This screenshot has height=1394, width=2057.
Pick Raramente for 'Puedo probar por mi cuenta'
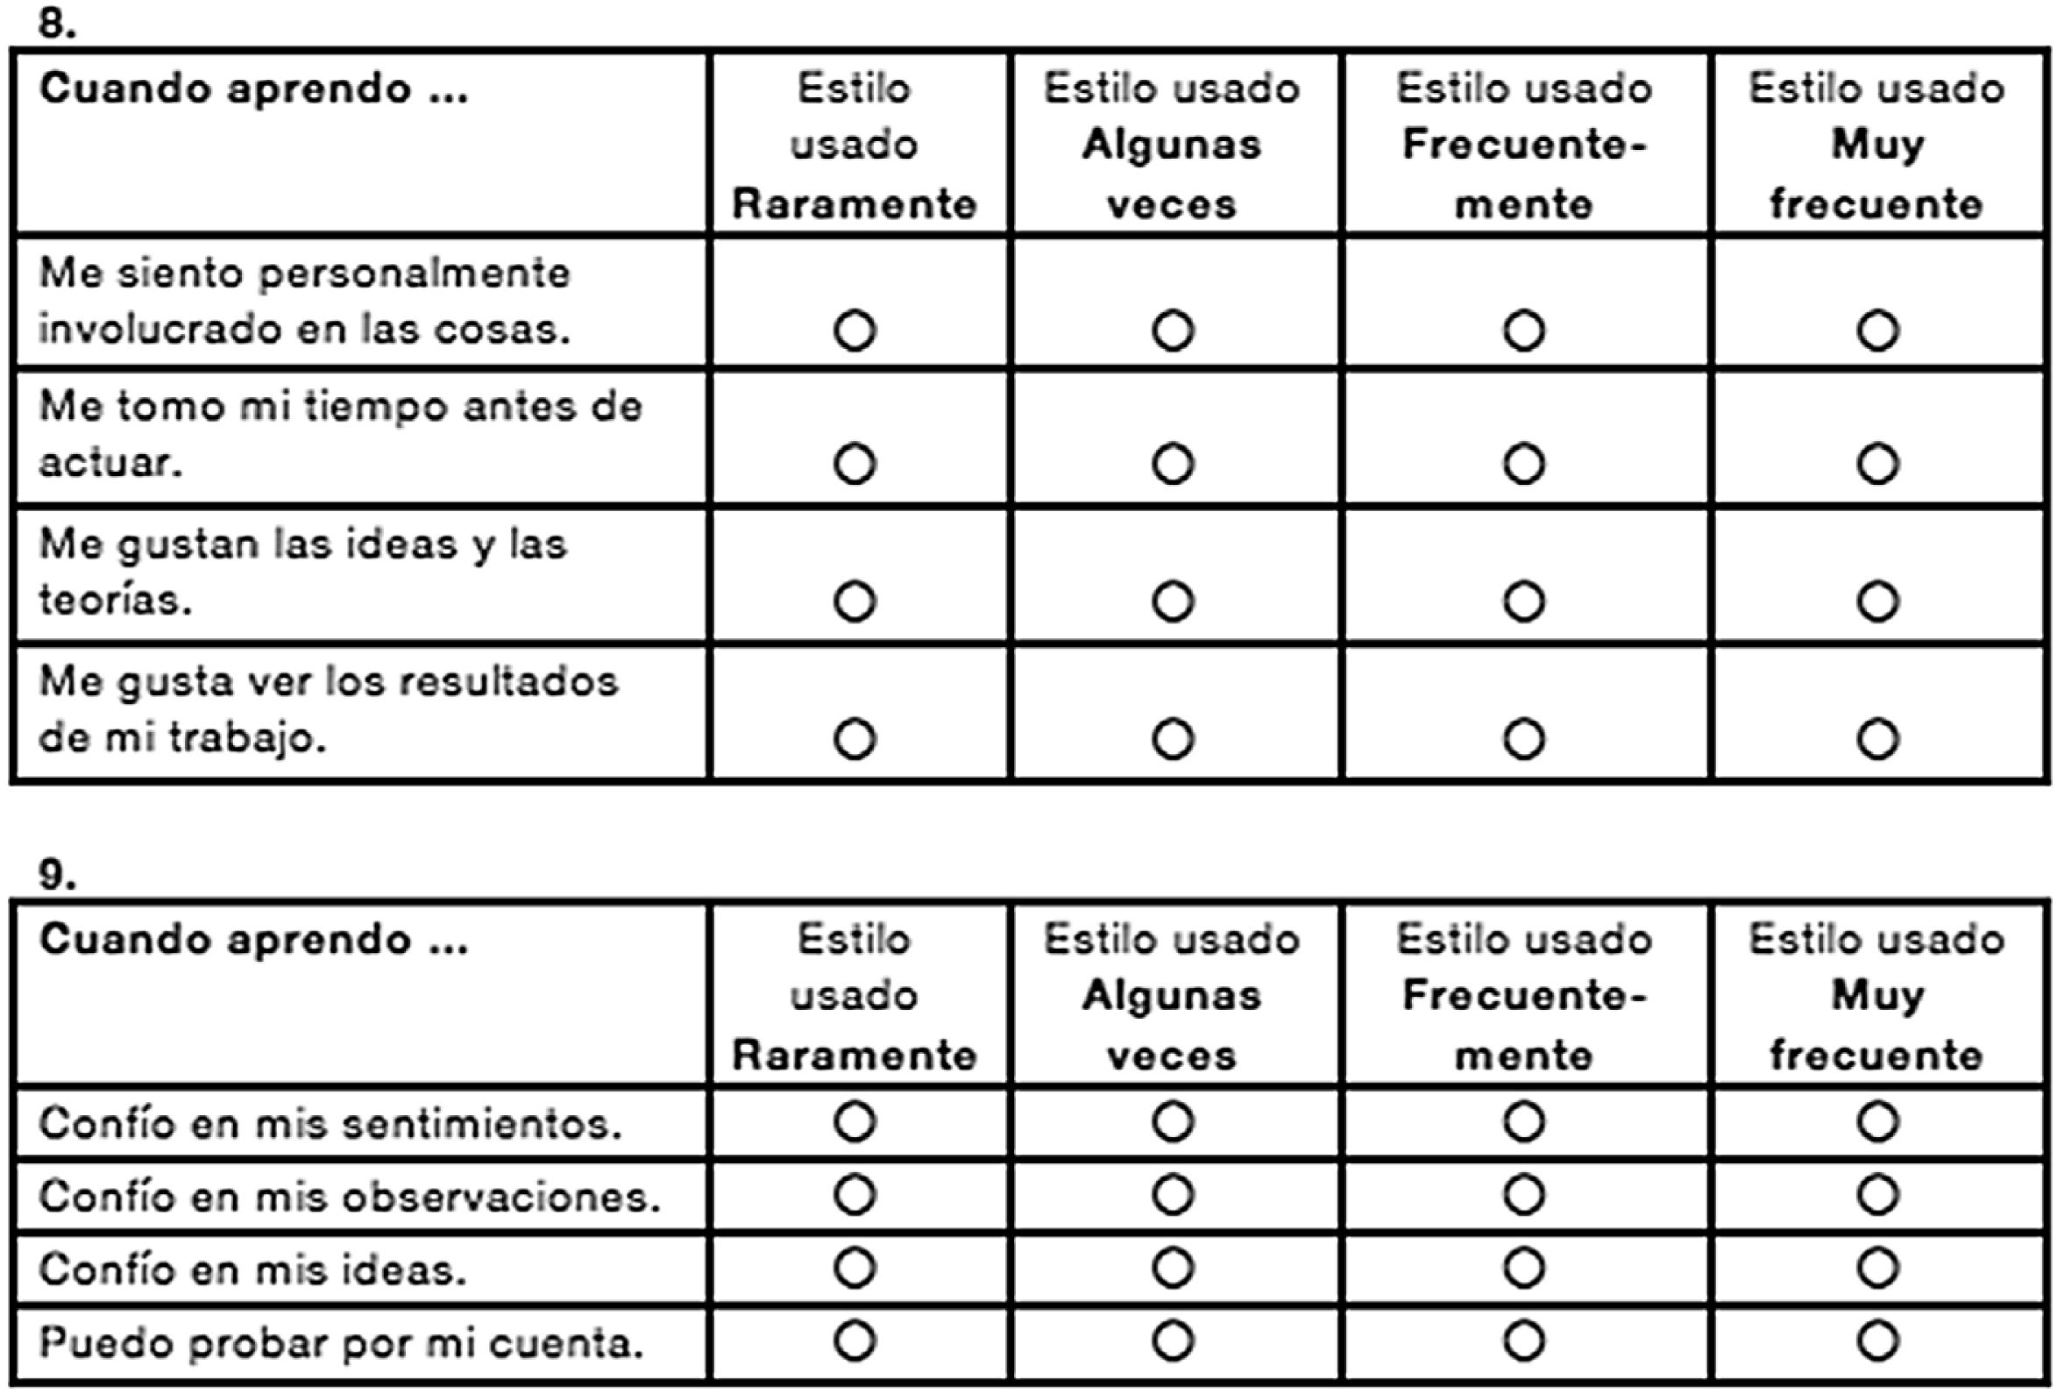tap(855, 1341)
